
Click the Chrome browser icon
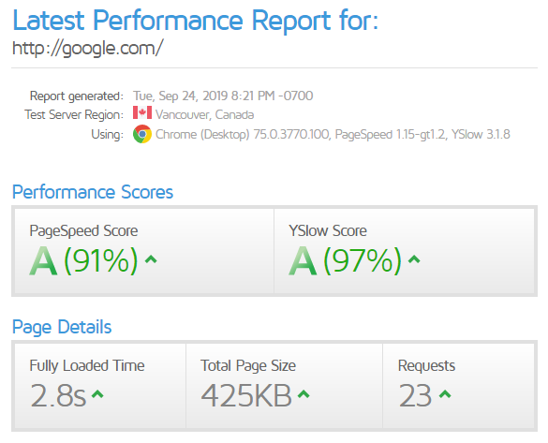(x=142, y=134)
